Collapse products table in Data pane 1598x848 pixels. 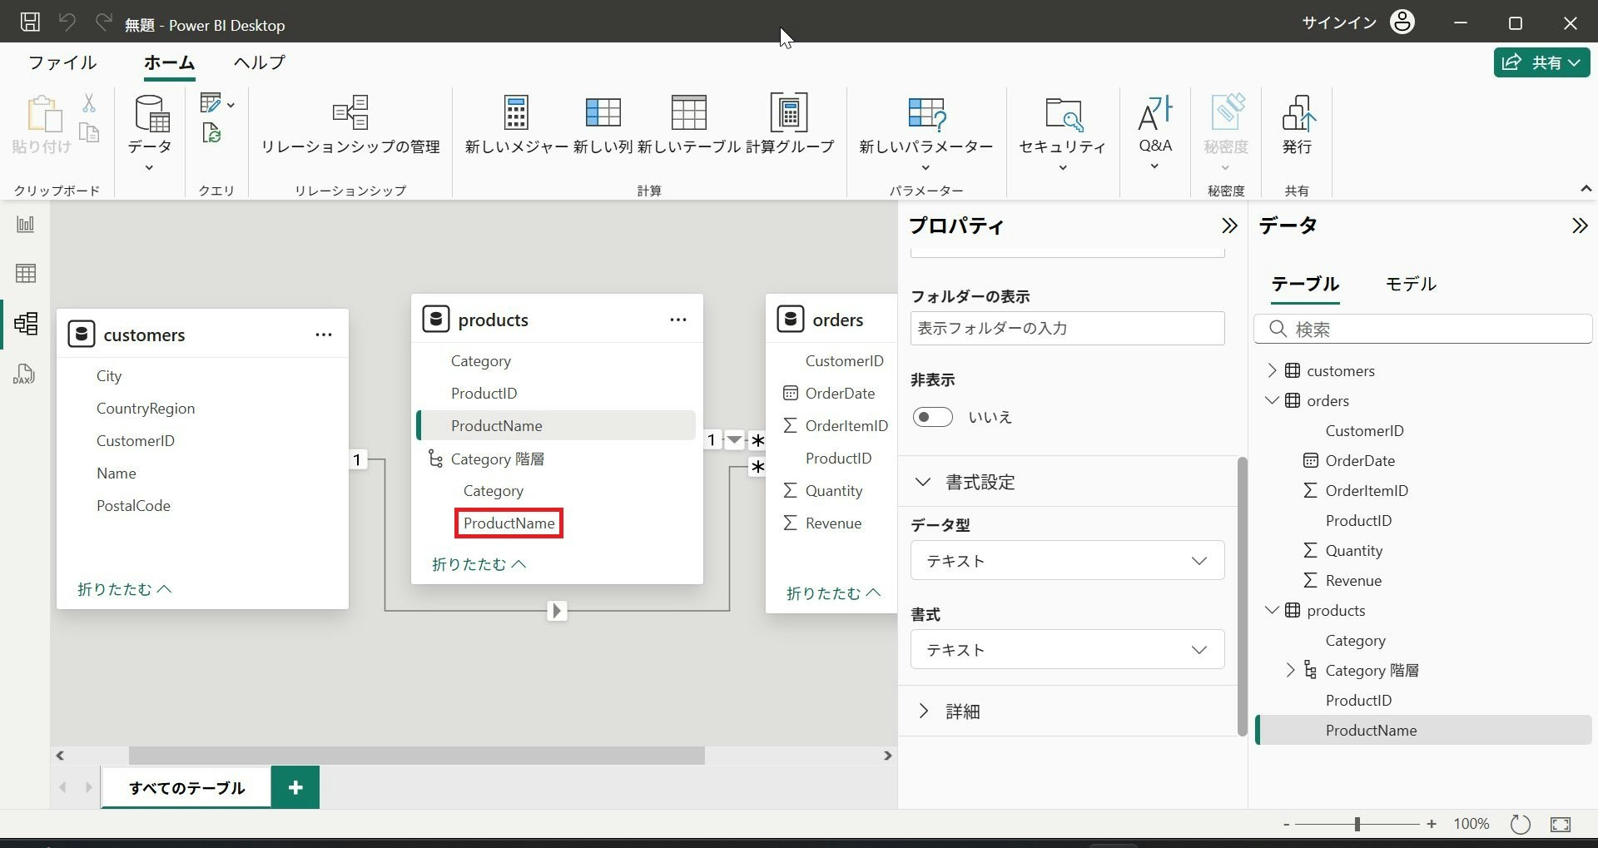pos(1272,610)
